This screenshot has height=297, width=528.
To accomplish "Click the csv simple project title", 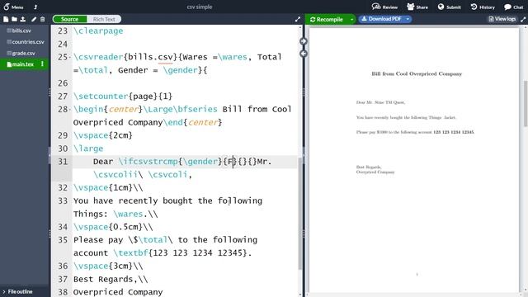I will 200,7.
